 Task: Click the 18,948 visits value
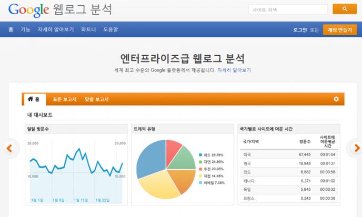click(305, 163)
